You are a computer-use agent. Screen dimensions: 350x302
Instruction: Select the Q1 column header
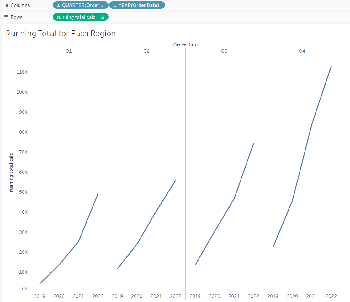(x=69, y=51)
